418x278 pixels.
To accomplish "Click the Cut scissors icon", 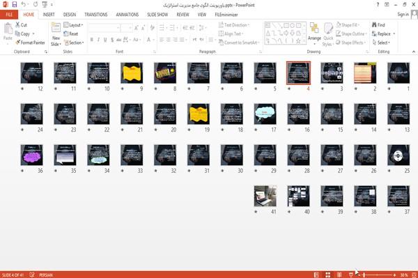I will 17,25.
